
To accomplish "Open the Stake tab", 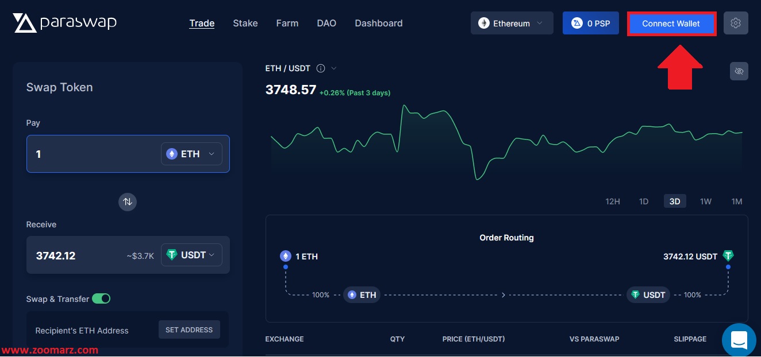I will (245, 24).
